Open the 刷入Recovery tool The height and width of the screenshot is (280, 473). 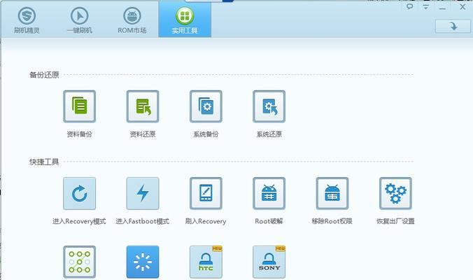(x=206, y=193)
